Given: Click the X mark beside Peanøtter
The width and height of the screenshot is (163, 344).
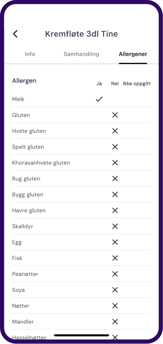Looking at the screenshot, I should (115, 274).
